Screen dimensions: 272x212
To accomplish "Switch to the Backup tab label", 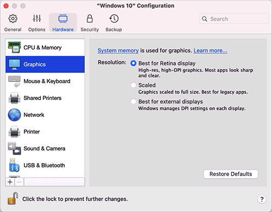I will (x=114, y=29).
